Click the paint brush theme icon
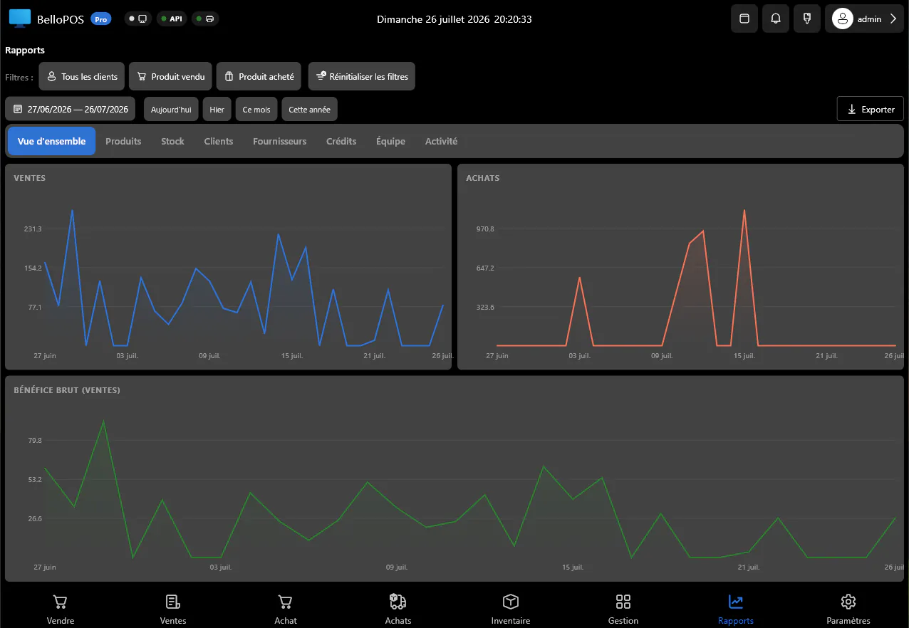 point(807,19)
